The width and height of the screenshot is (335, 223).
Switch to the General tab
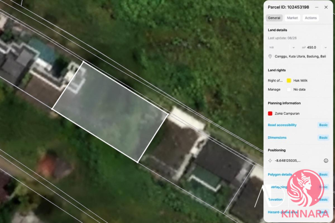click(x=274, y=18)
